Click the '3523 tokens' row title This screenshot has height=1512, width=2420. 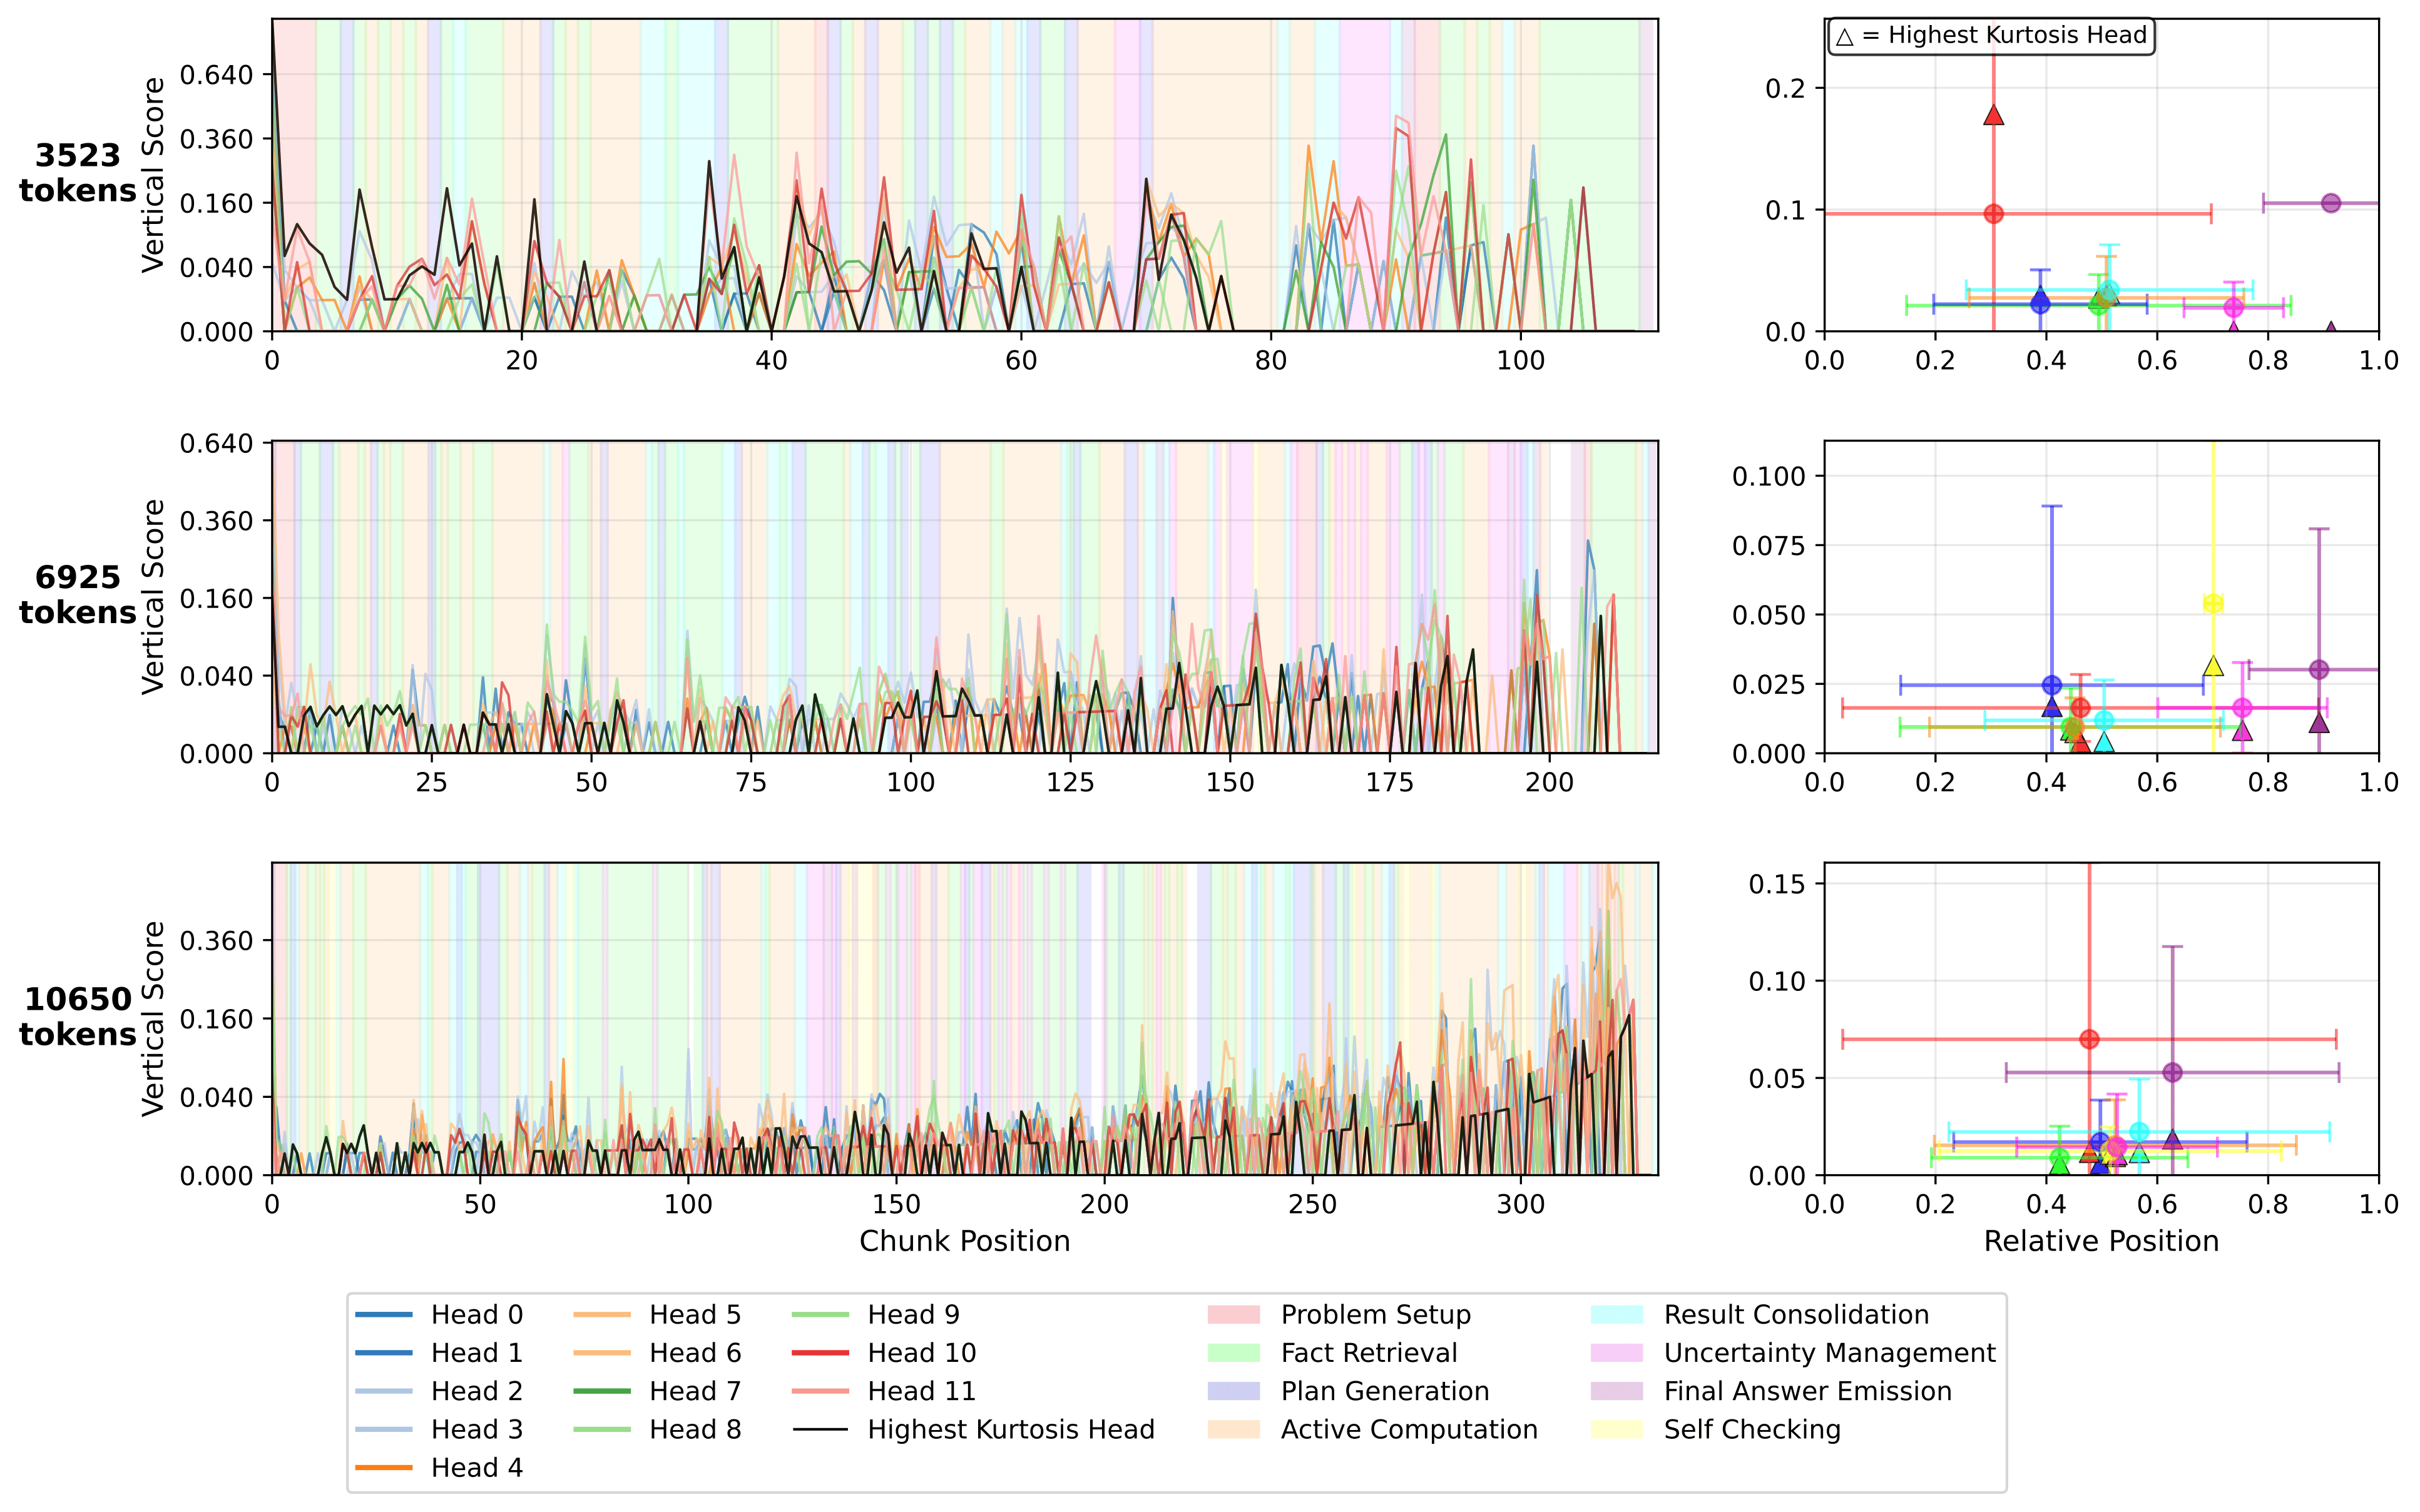pos(77,173)
